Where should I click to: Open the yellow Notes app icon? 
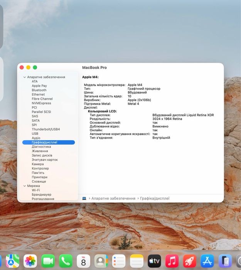coord(137,261)
